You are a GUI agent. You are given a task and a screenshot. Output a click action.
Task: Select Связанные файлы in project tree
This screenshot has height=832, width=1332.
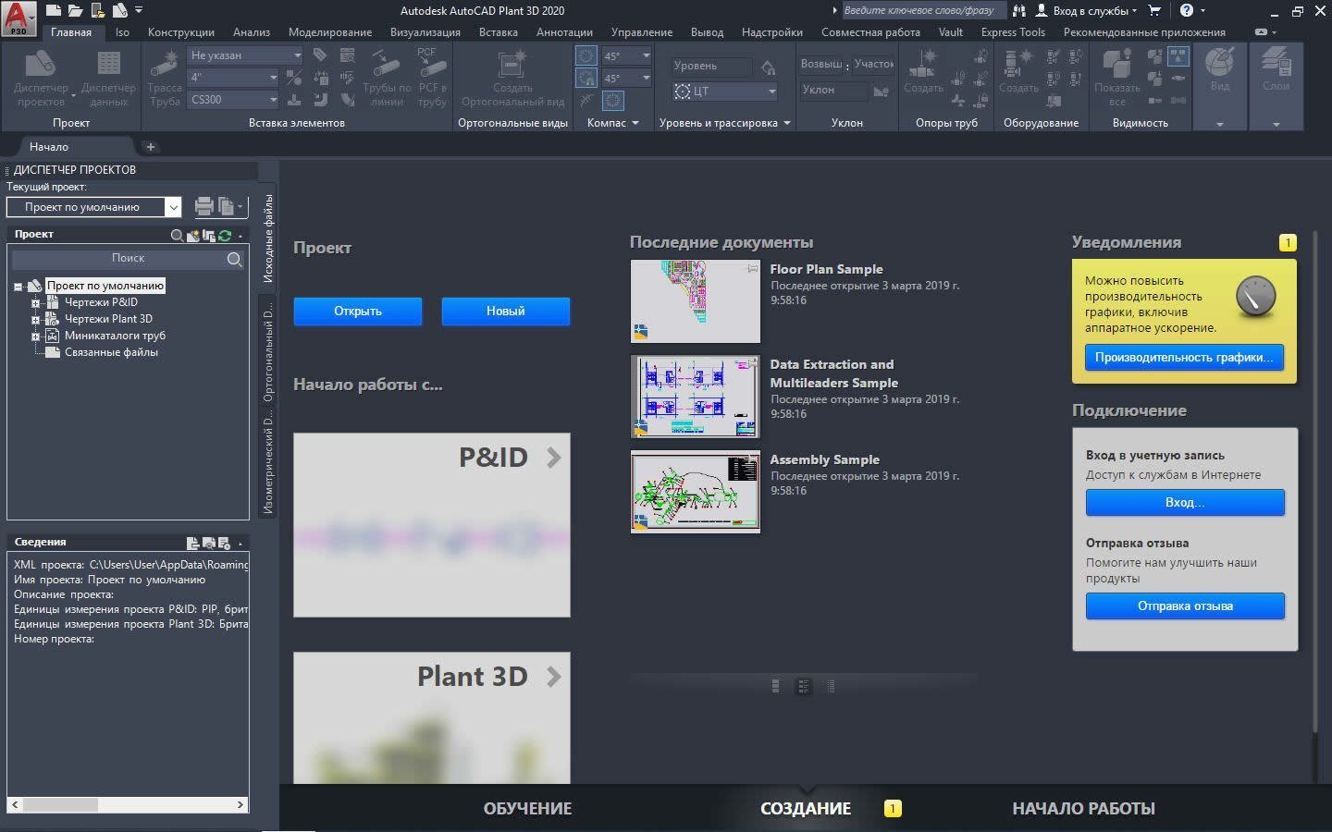coord(111,352)
